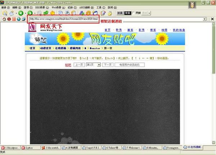Click the grayed document toolbar icon
This screenshot has height=155, width=216.
39,13
